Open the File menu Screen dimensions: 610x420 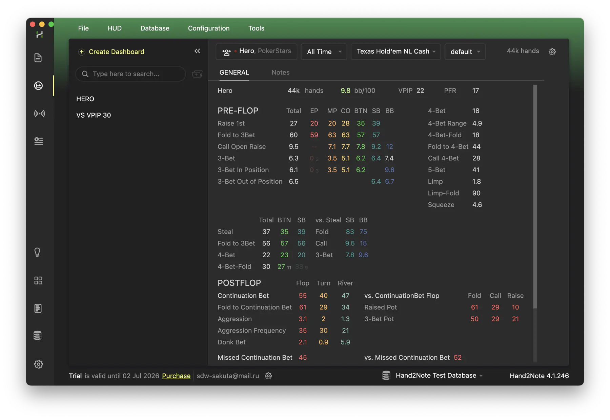83,28
